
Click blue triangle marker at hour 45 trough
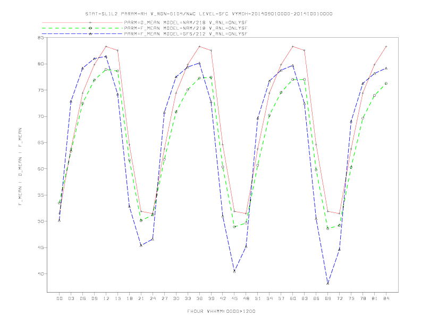(234, 271)
